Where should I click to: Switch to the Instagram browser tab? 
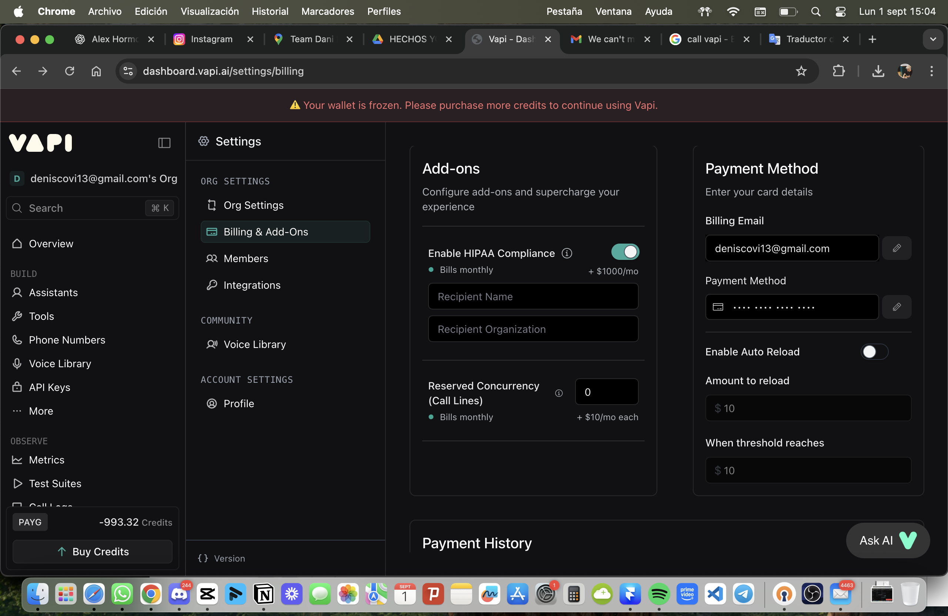click(x=211, y=39)
